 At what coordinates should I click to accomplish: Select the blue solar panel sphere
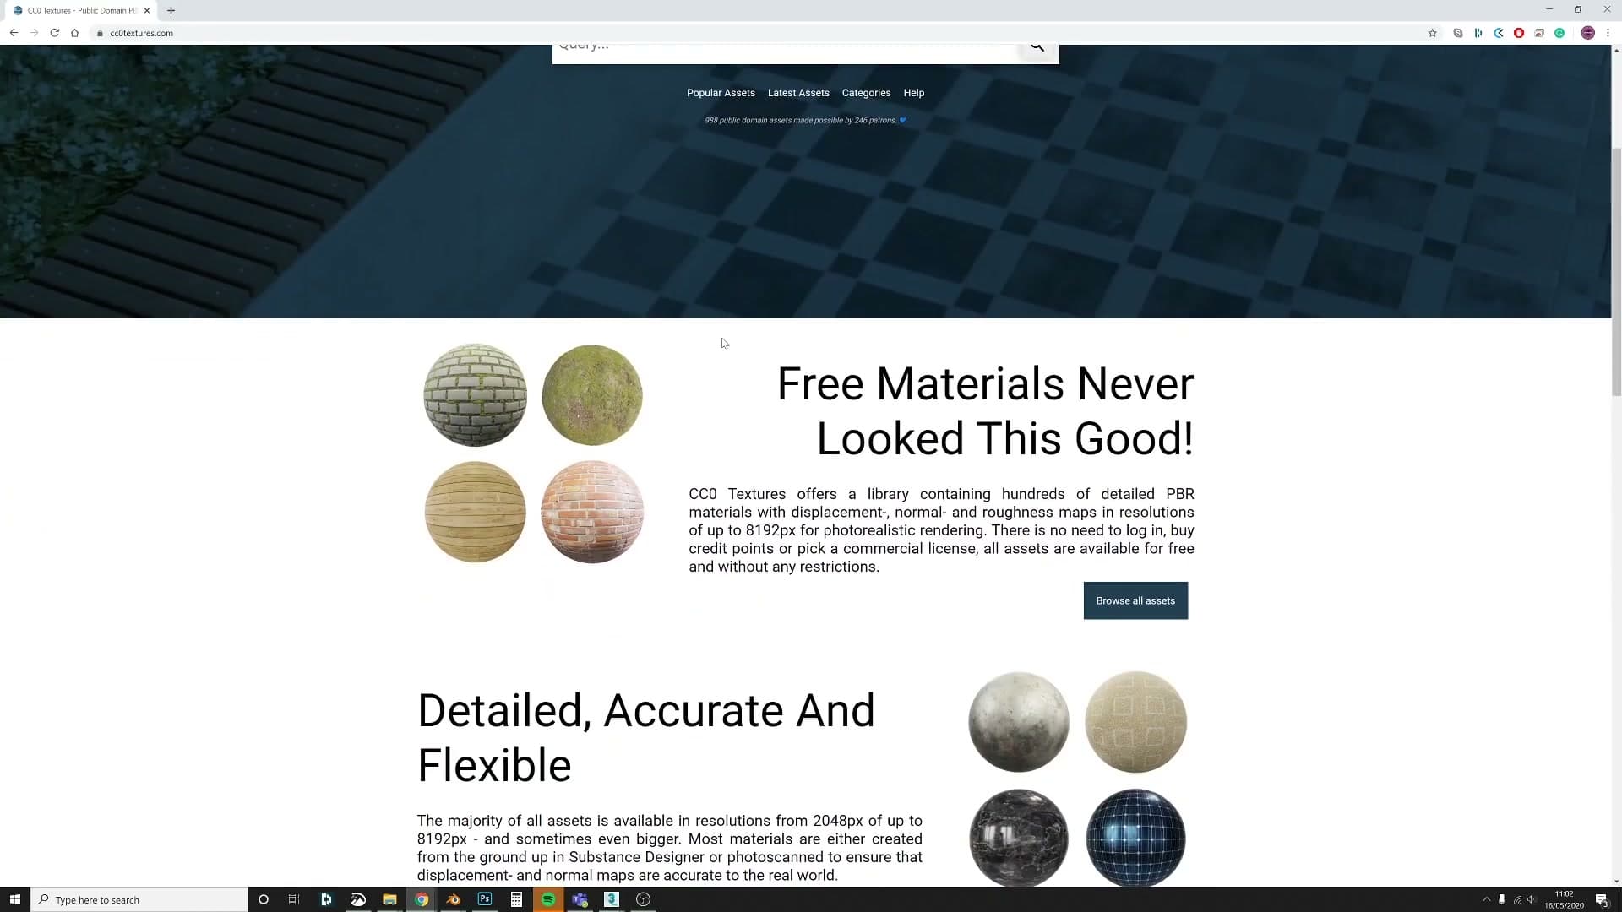1135,838
